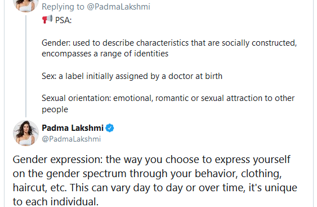Click "encompasses a range of identities" line
Image resolution: width=317 pixels, height=207 pixels.
coord(105,54)
